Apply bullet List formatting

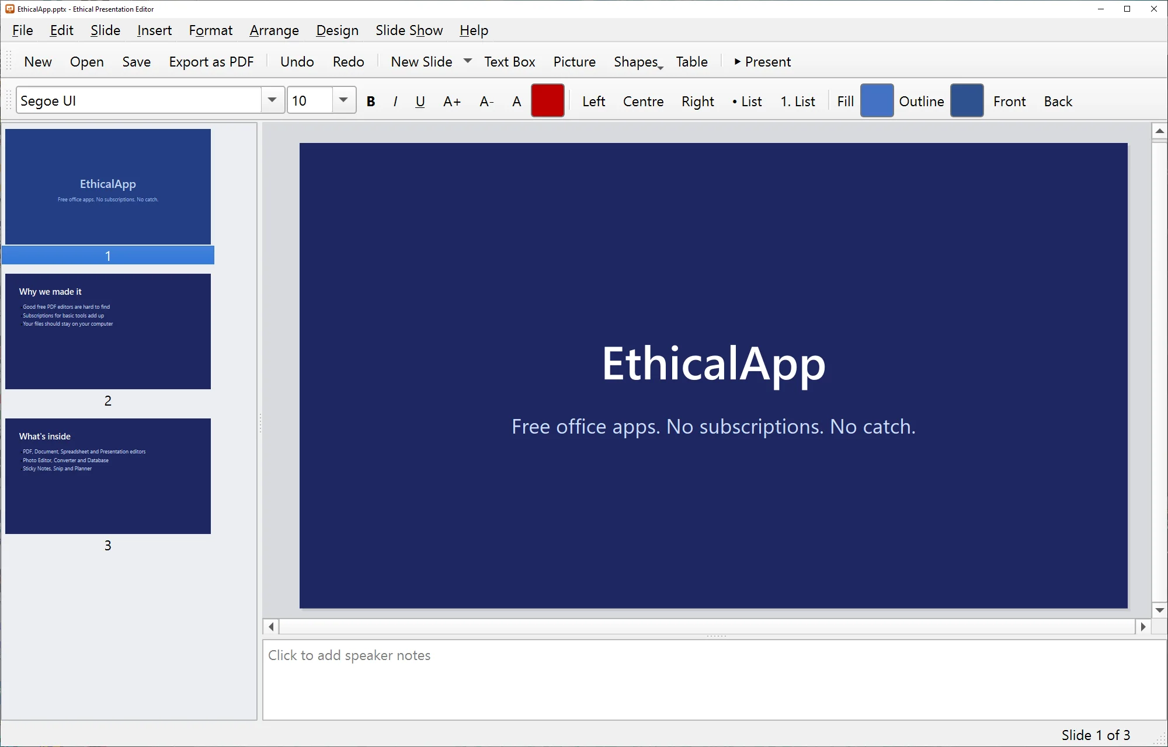[747, 101]
